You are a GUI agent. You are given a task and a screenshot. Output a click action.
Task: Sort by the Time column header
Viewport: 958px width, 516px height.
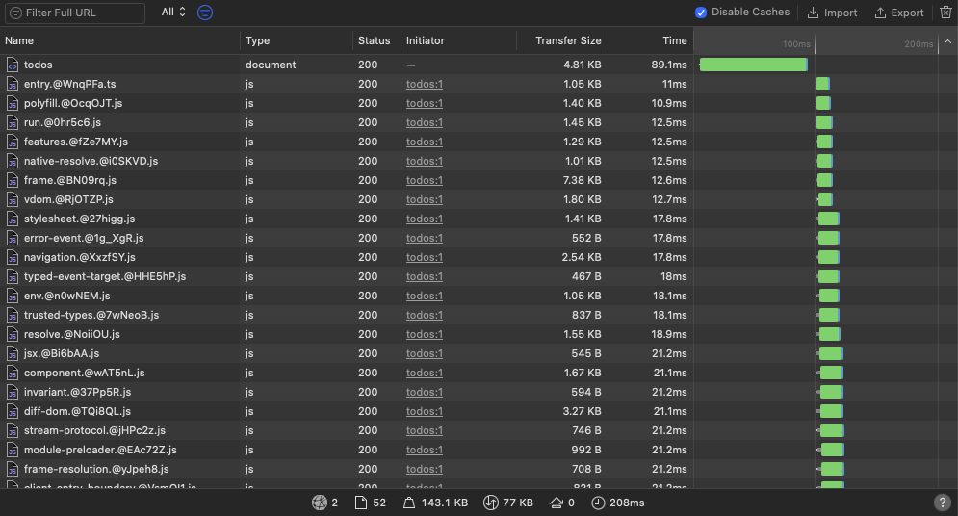[675, 40]
